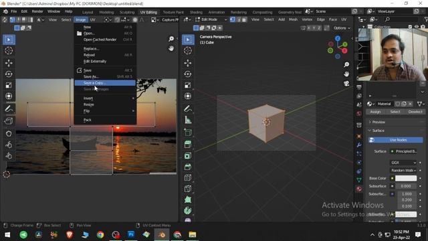Select the Add Cube tool in 3D viewport

pyautogui.click(x=188, y=133)
